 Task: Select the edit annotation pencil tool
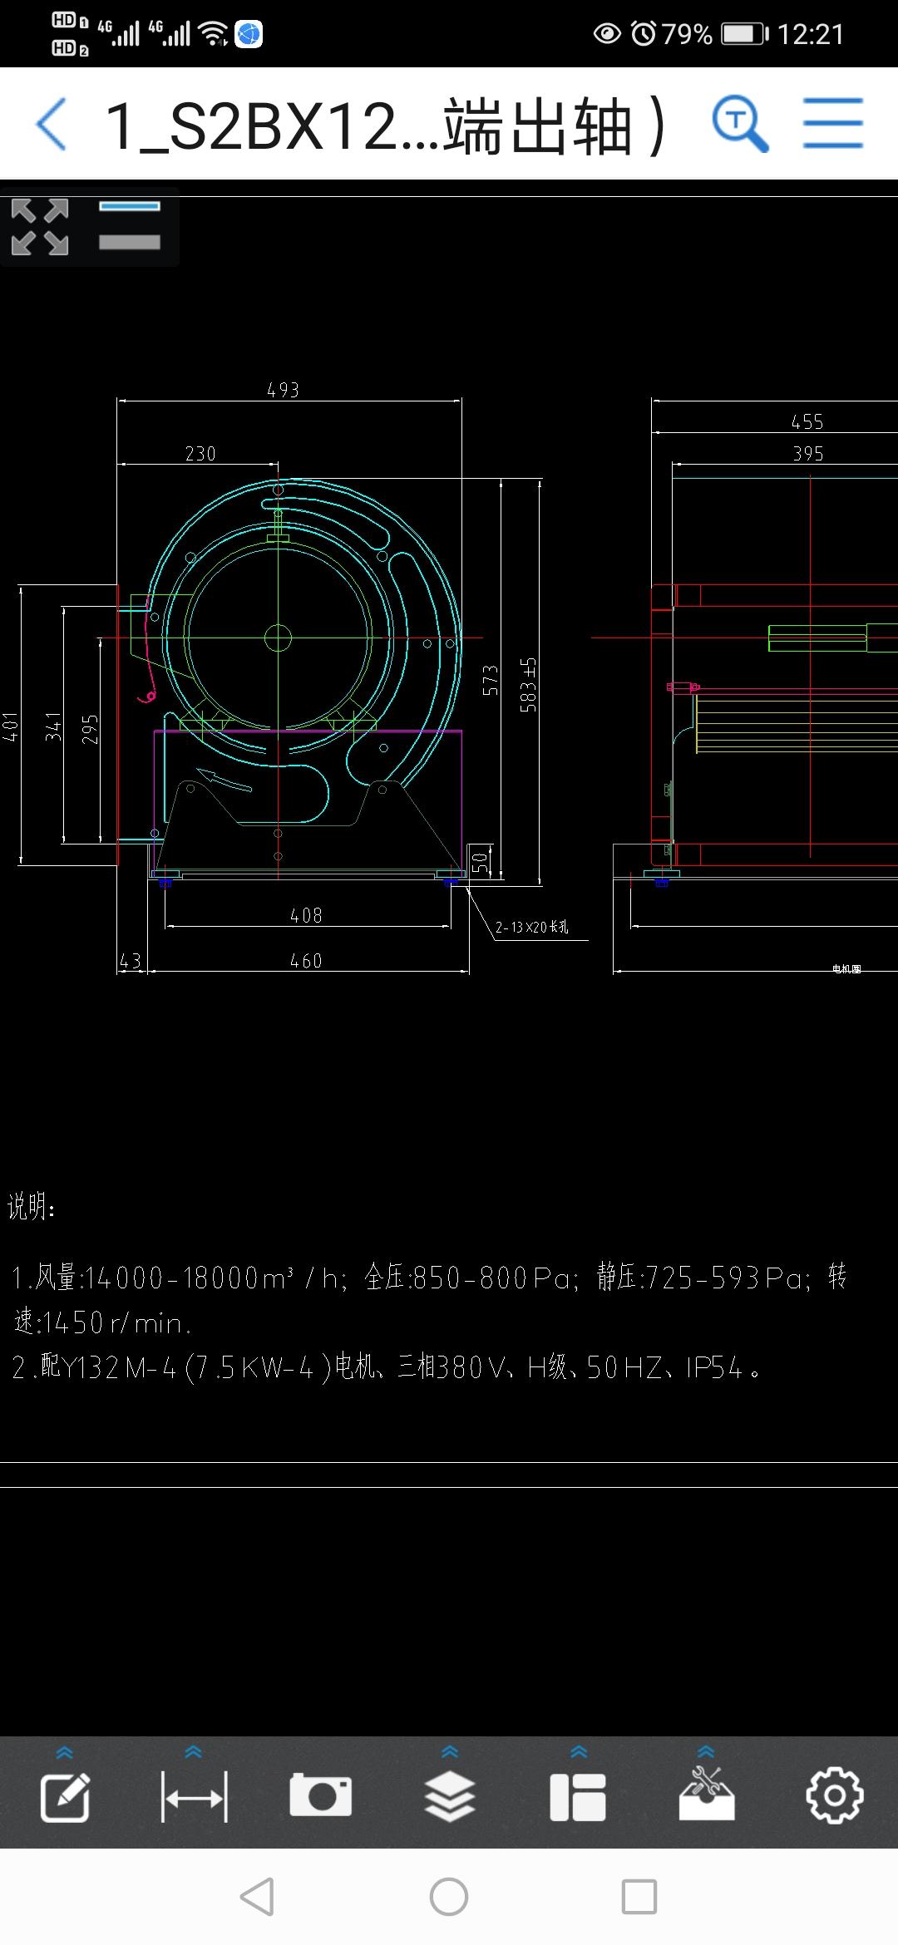tap(65, 1797)
